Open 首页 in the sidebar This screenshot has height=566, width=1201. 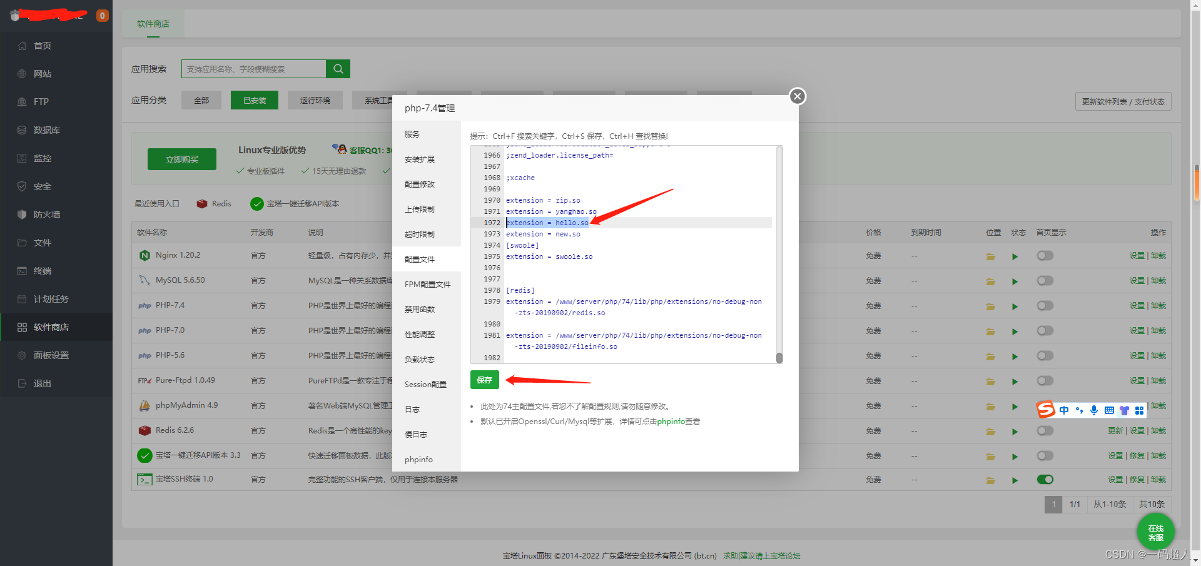[56, 46]
